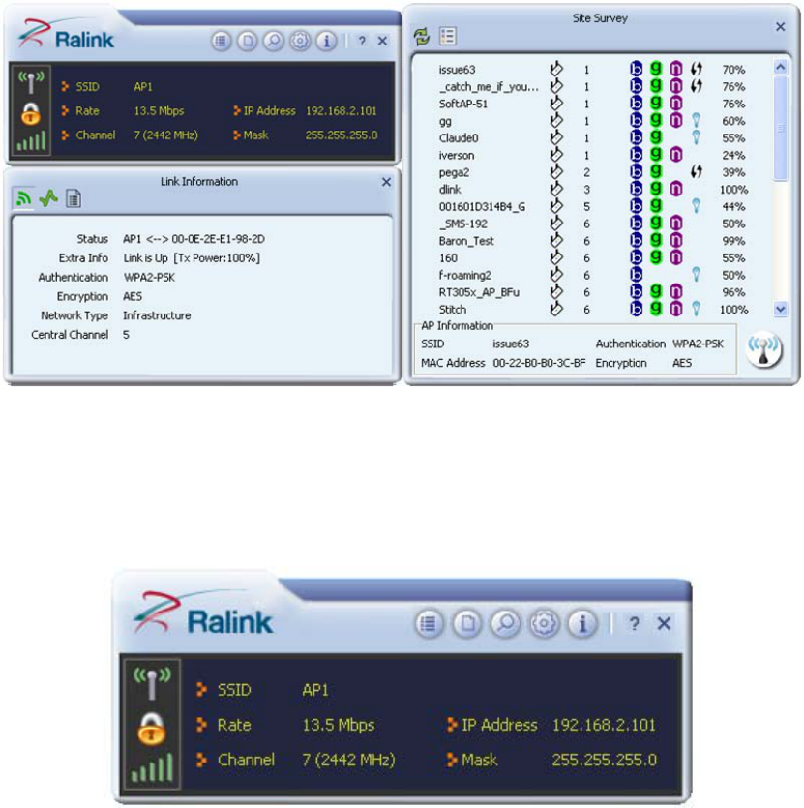The height and width of the screenshot is (808, 804).
Task: Toggle radio antenna icon in smaller Ralink panel
Action: (31, 82)
